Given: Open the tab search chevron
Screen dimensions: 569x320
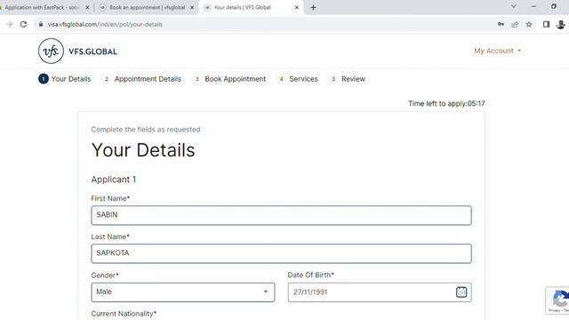Looking at the screenshot, I should tap(514, 6).
